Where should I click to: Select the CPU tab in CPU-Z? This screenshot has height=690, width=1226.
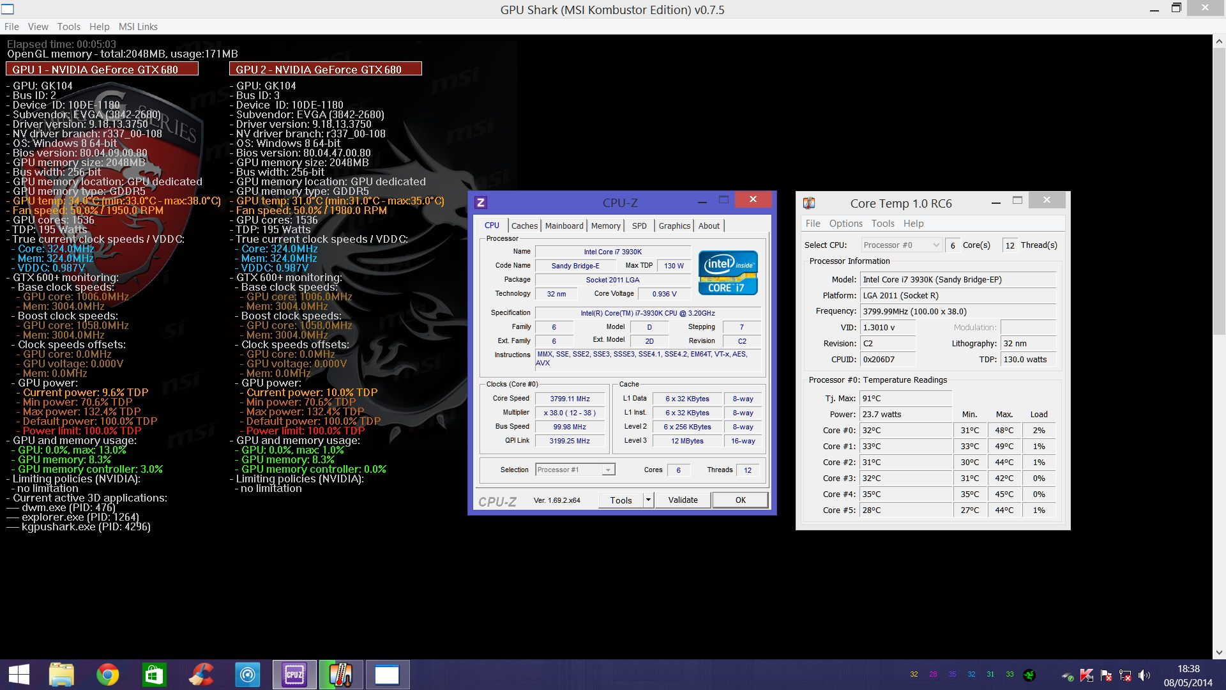492,226
